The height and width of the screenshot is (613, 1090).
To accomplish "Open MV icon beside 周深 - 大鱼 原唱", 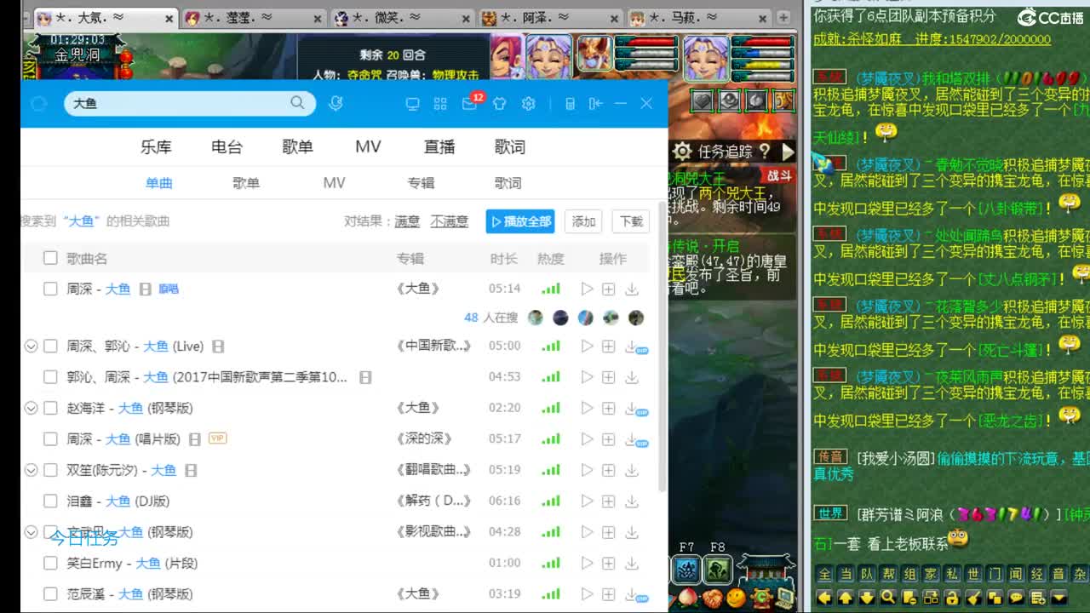I will [145, 289].
